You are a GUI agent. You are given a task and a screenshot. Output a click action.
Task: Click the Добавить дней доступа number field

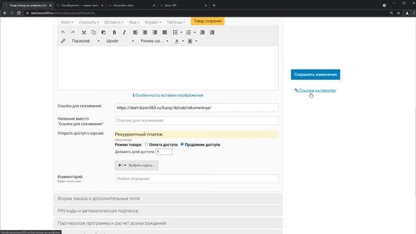164,151
